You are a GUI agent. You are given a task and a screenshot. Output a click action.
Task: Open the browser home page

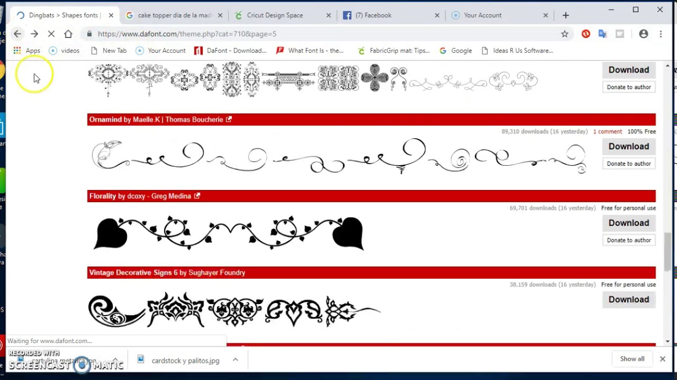click(x=68, y=34)
